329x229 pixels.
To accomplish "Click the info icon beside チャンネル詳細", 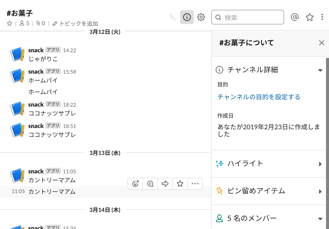I will point(219,70).
